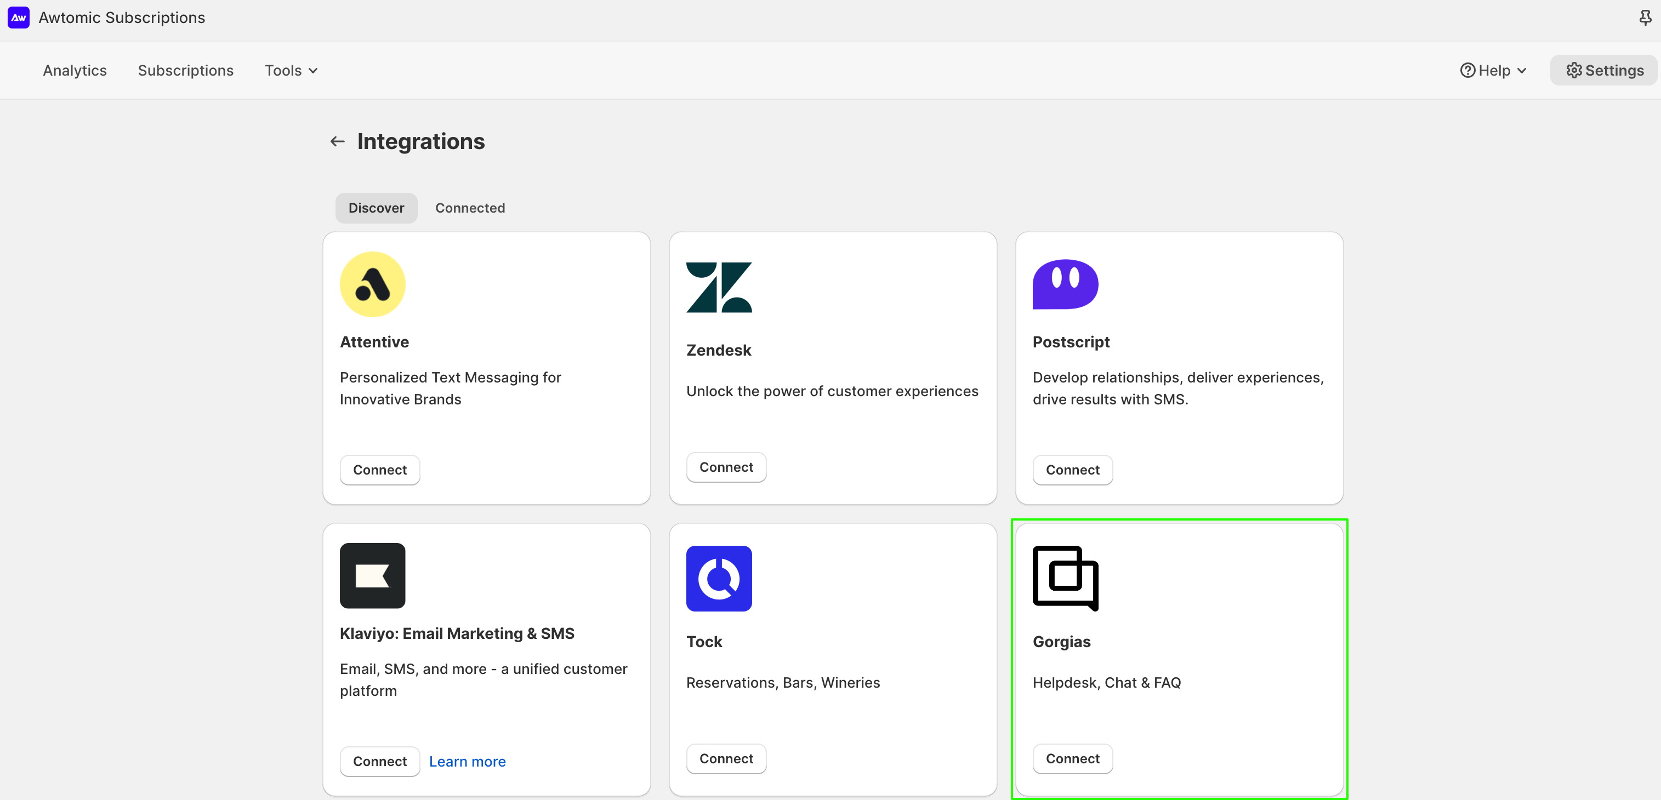Click the Awtomic Subscriptions title text
The image size is (1661, 800).
click(x=122, y=18)
